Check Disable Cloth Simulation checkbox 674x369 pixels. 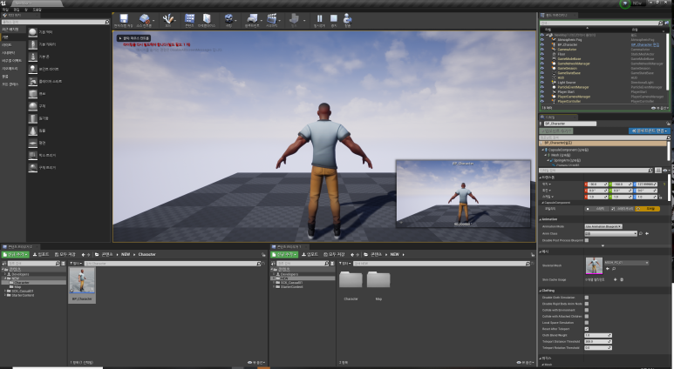click(587, 298)
